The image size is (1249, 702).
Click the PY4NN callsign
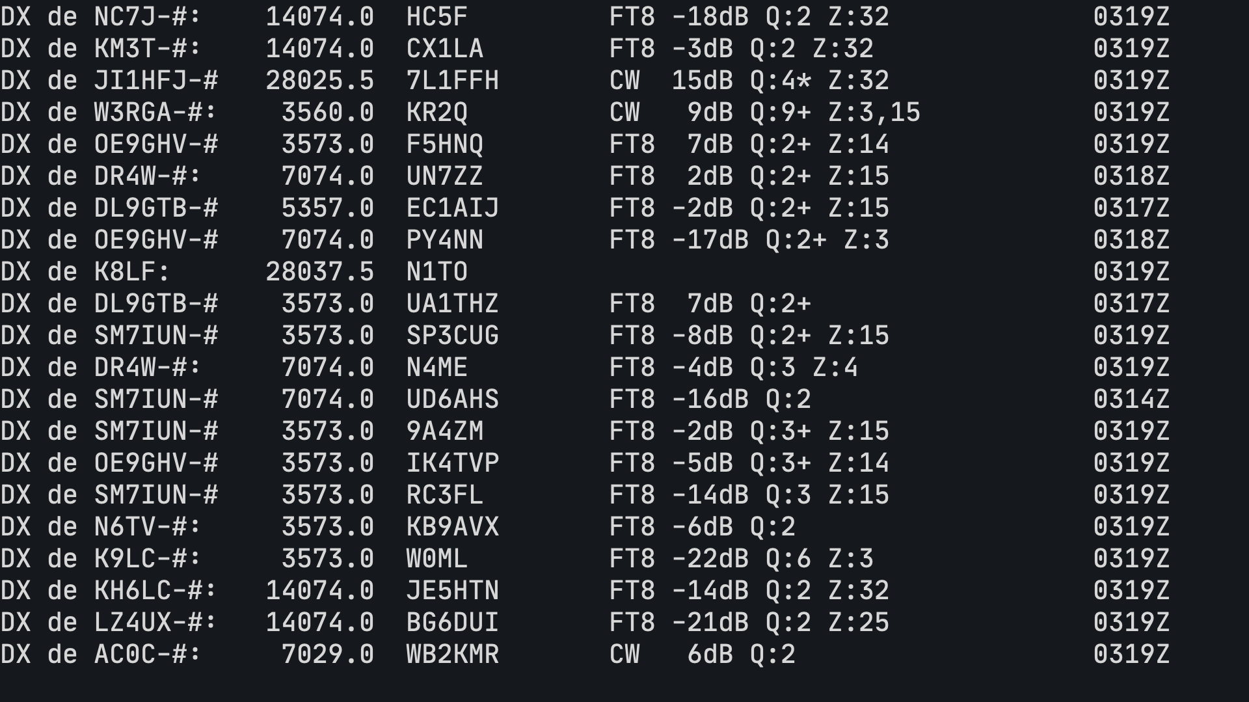click(444, 240)
